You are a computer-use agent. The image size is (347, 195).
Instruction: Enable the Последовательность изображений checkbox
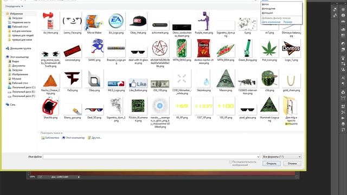click(x=230, y=162)
